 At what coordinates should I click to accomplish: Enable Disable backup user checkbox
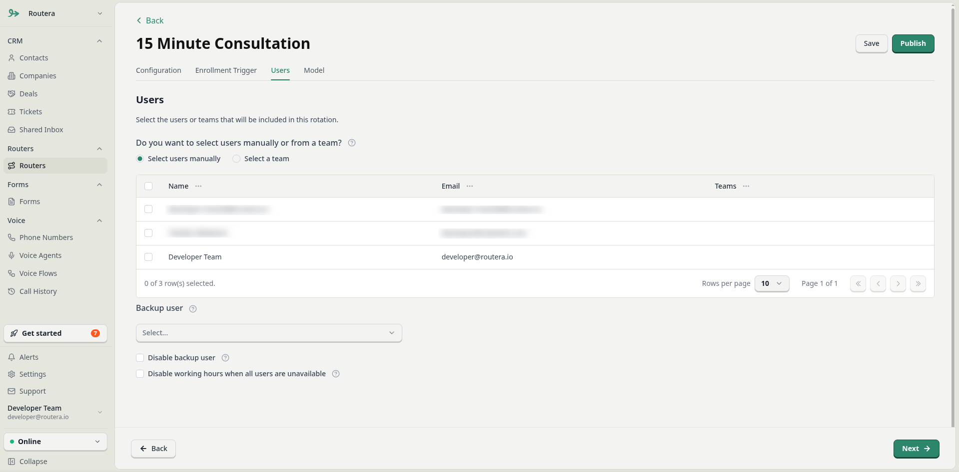pos(140,358)
